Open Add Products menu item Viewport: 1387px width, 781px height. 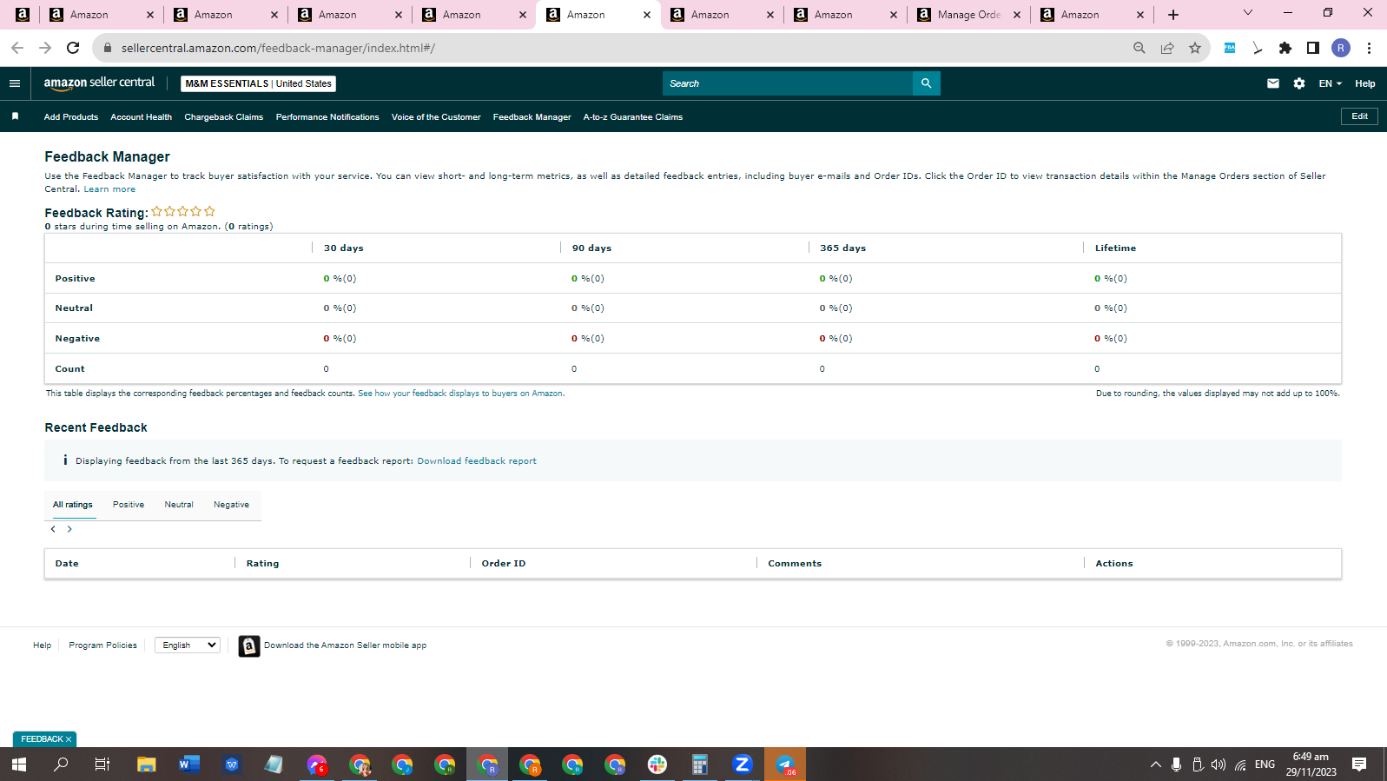[x=71, y=117]
